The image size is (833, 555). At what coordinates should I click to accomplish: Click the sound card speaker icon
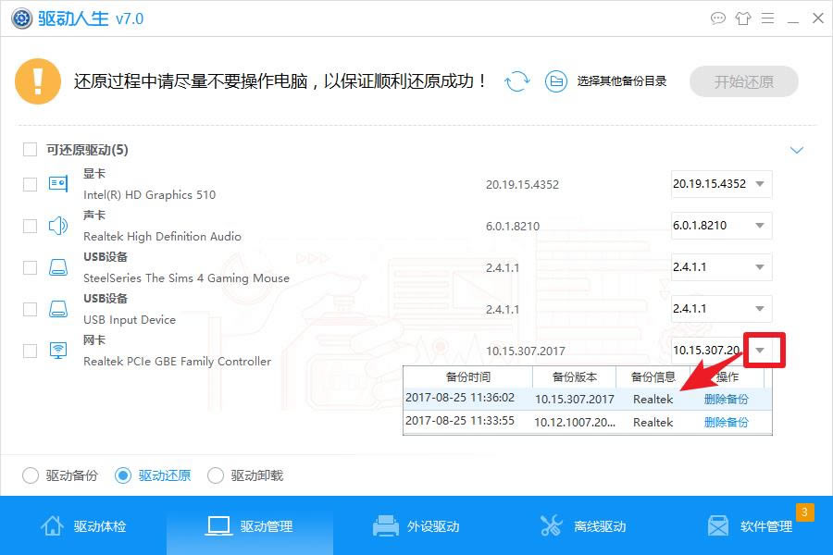[x=58, y=226]
